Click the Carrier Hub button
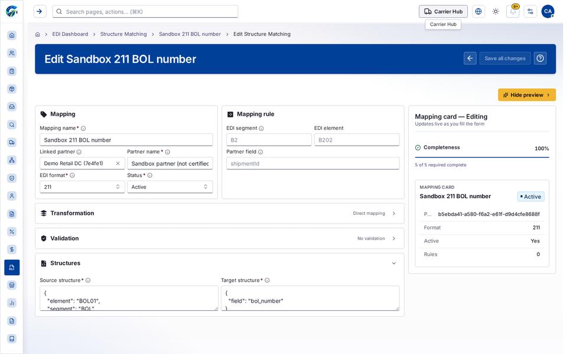 click(x=444, y=12)
